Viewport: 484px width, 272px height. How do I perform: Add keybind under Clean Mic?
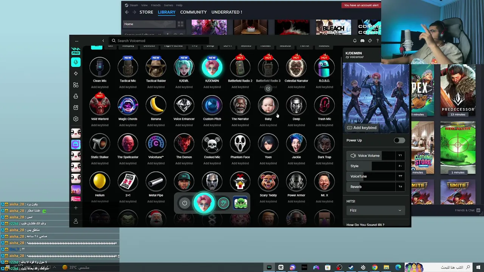100,87
